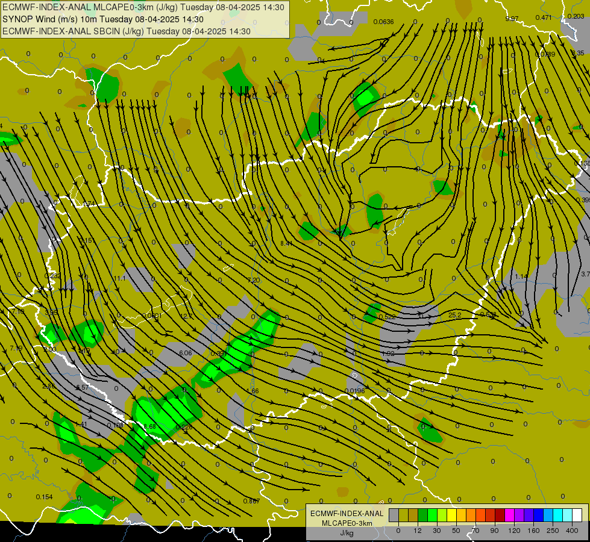The width and height of the screenshot is (590, 542).
Task: Click the map value 0.522
Action: coord(387,317)
